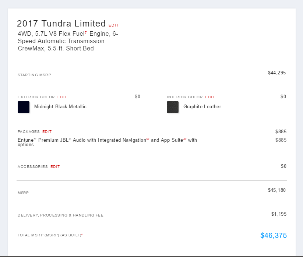Edit the Accessories section

point(55,166)
